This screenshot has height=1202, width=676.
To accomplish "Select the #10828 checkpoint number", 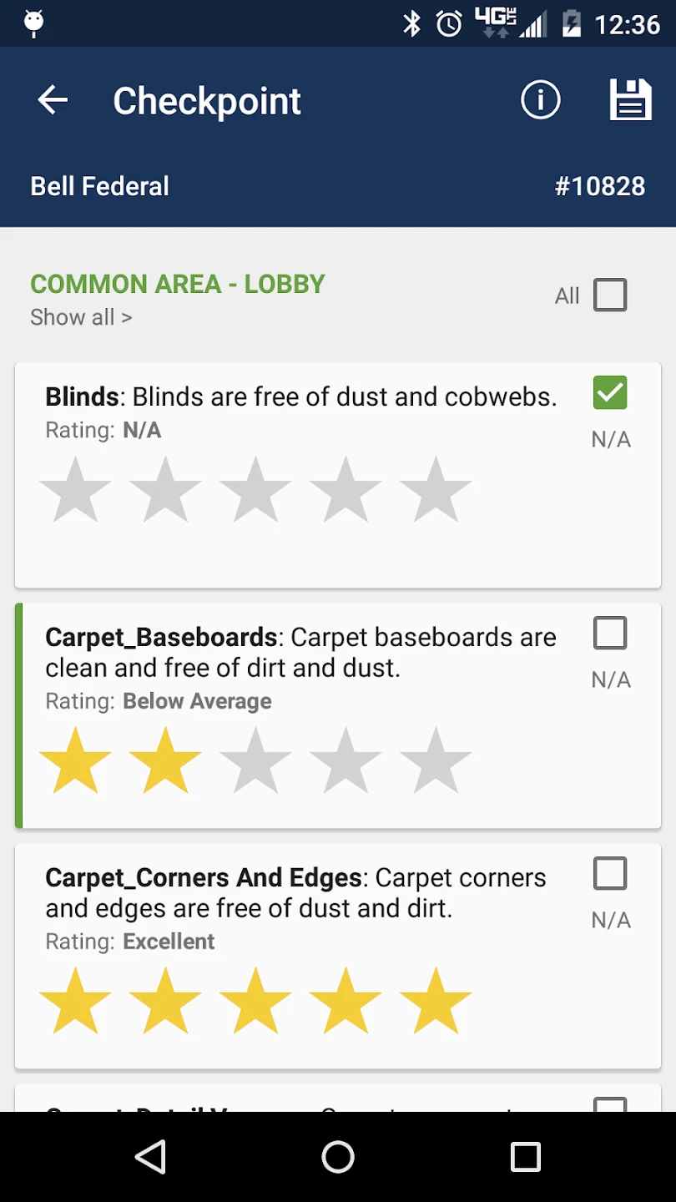I will 600,186.
